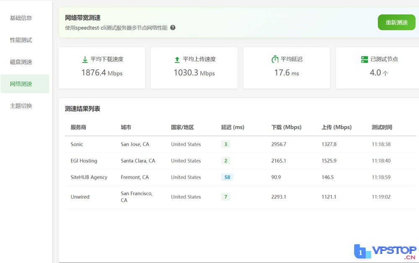Click the VPSTOP.CN watermark logo
419x263 pixels.
(385, 251)
